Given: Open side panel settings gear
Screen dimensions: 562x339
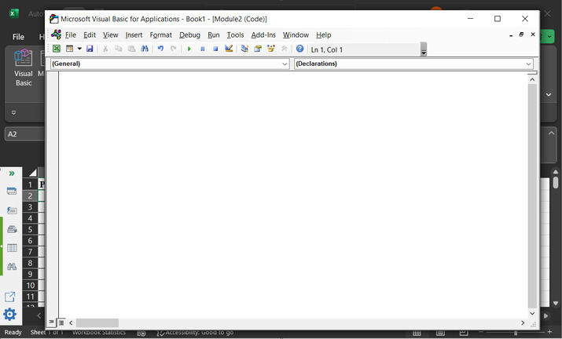Looking at the screenshot, I should point(9,315).
